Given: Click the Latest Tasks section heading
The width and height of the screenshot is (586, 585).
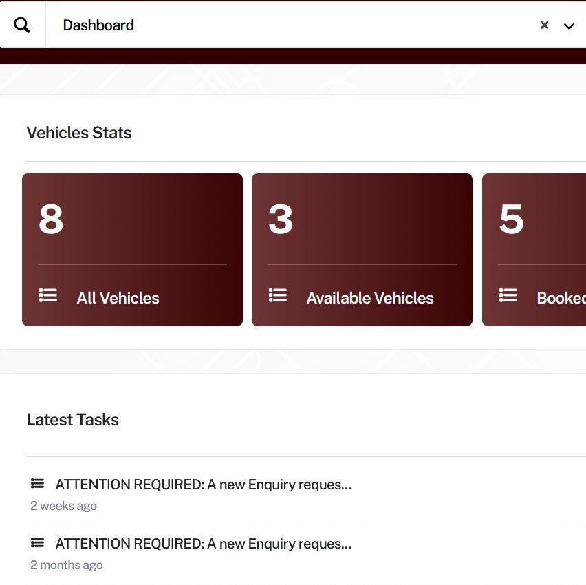Looking at the screenshot, I should pyautogui.click(x=72, y=420).
